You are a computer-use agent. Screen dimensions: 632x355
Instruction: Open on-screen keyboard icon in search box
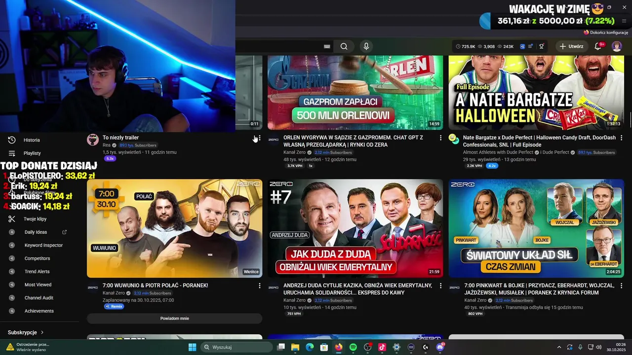click(x=326, y=46)
